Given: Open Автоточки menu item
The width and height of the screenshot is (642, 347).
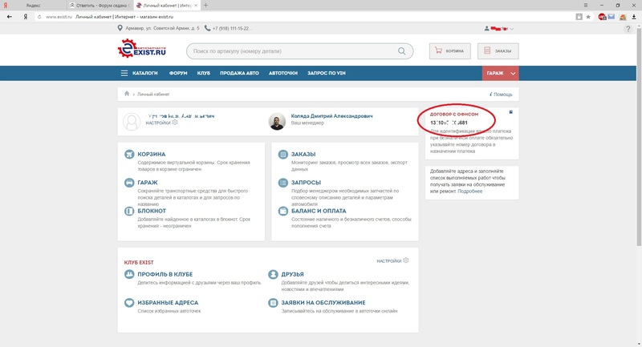Looking at the screenshot, I should (x=283, y=73).
